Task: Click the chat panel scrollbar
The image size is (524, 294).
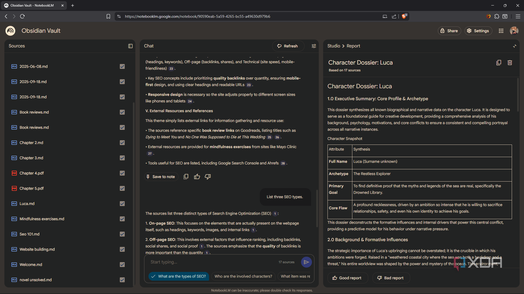Action: point(317,208)
